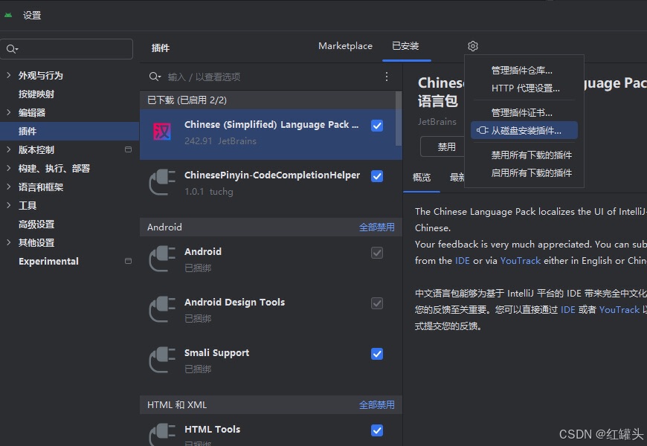Open the plugin settings gear menu
The height and width of the screenshot is (446, 647).
[473, 46]
